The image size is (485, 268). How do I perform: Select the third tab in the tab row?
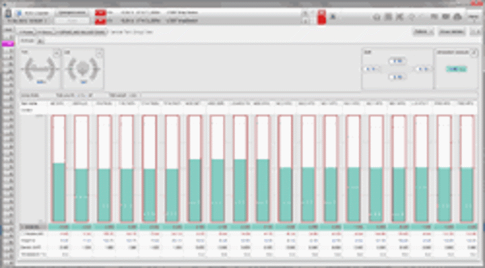click(81, 31)
